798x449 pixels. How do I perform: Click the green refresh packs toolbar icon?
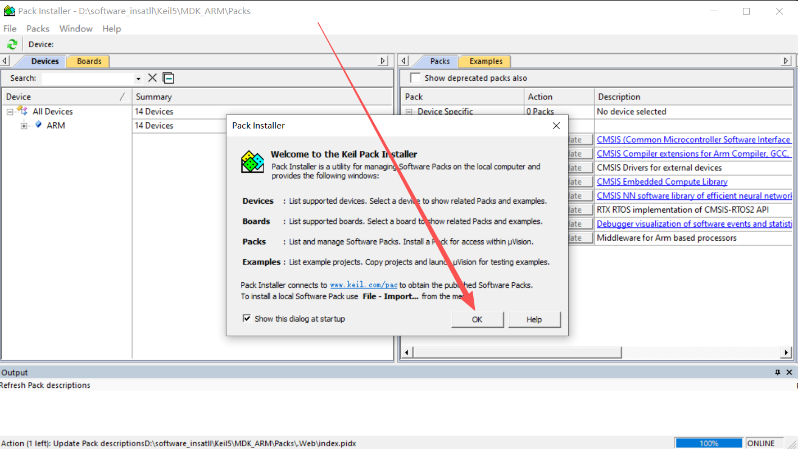[x=12, y=44]
